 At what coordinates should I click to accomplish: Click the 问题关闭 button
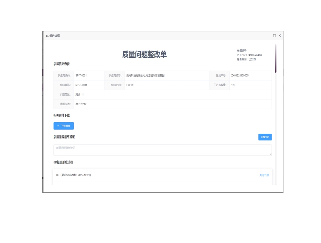pos(265,137)
